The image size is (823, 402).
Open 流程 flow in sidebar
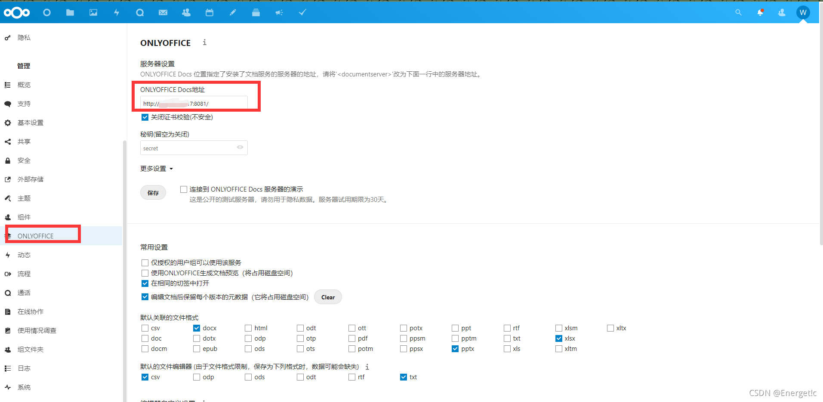(24, 274)
